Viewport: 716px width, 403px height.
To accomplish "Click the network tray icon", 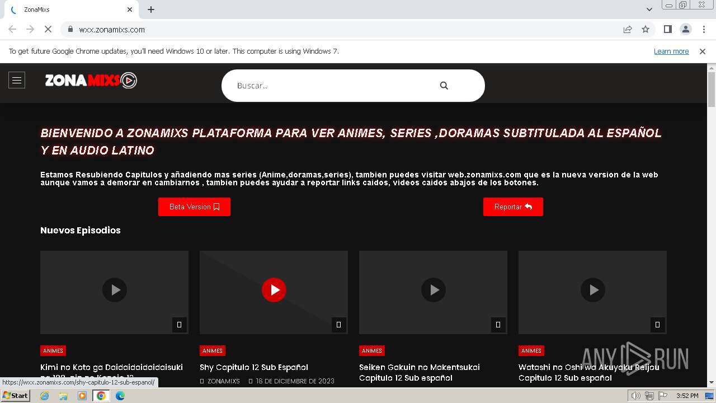I will [649, 396].
